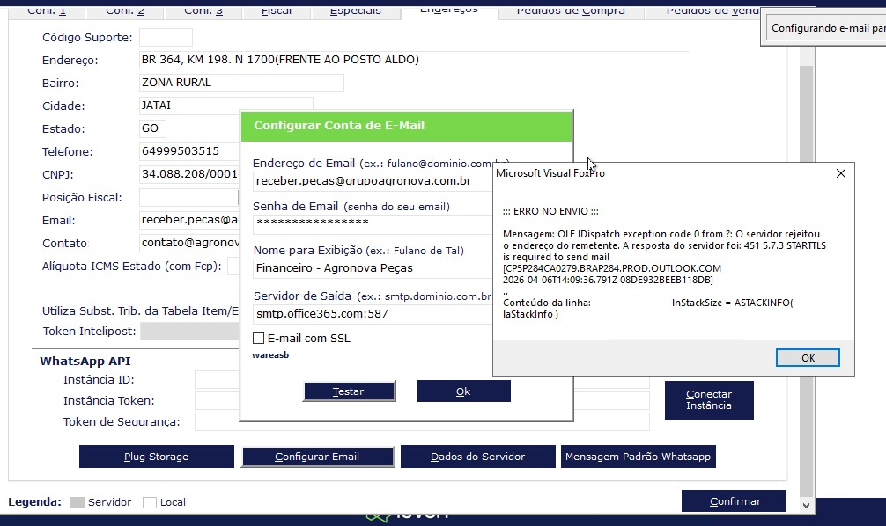Click the Bairro field showing ZONA RURAL

[241, 83]
